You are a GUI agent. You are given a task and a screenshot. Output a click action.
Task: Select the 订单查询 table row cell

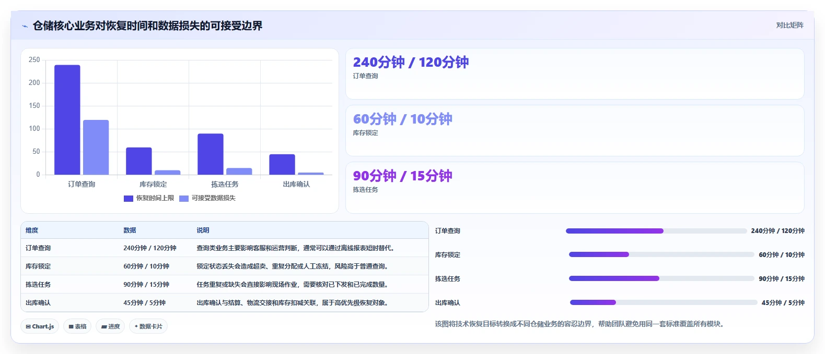[x=38, y=248]
